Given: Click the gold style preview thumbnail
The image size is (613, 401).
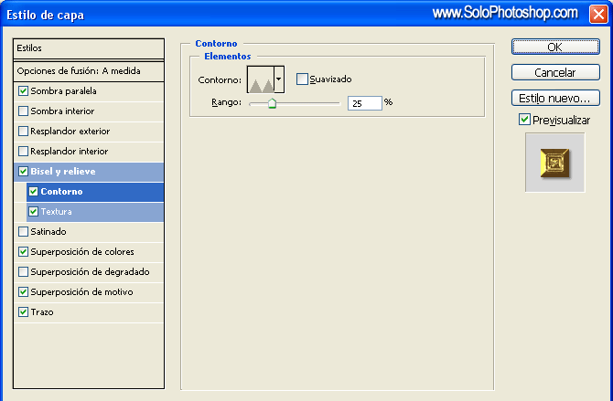Looking at the screenshot, I should tap(554, 163).
